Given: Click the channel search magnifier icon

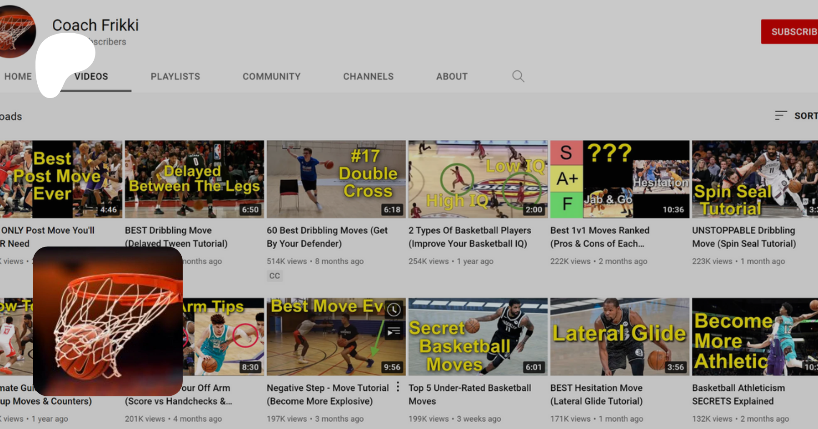Looking at the screenshot, I should pyautogui.click(x=518, y=76).
